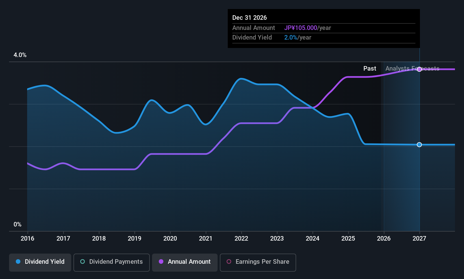Screen dimensions: 464x279
Task: Select the 2024 label on the x-axis
Action: (313, 239)
